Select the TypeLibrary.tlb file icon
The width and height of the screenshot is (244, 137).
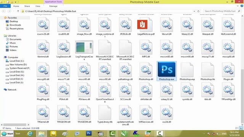[105, 112]
